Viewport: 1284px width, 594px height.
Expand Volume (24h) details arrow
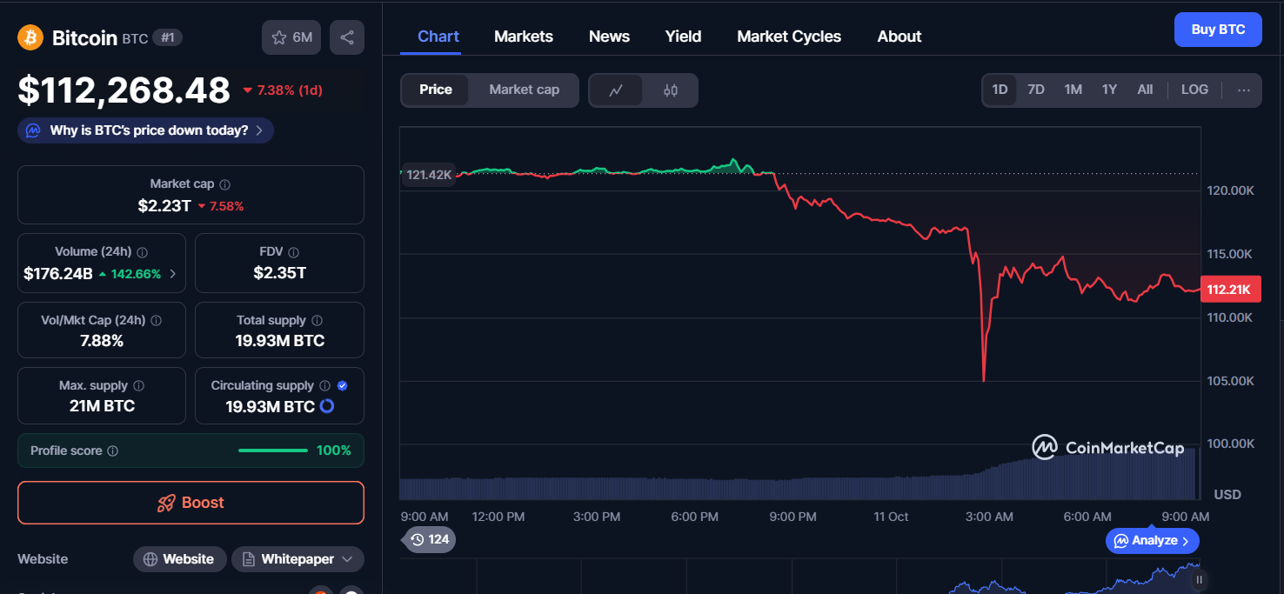(x=172, y=274)
